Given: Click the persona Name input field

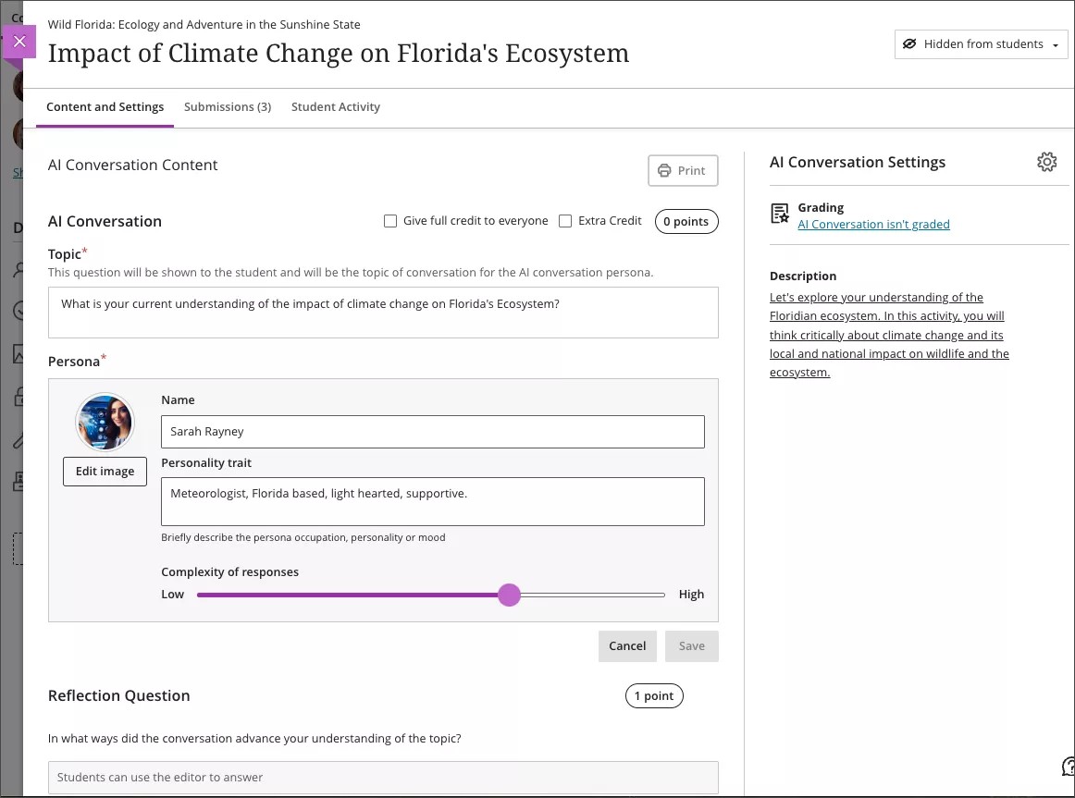Looking at the screenshot, I should (432, 432).
